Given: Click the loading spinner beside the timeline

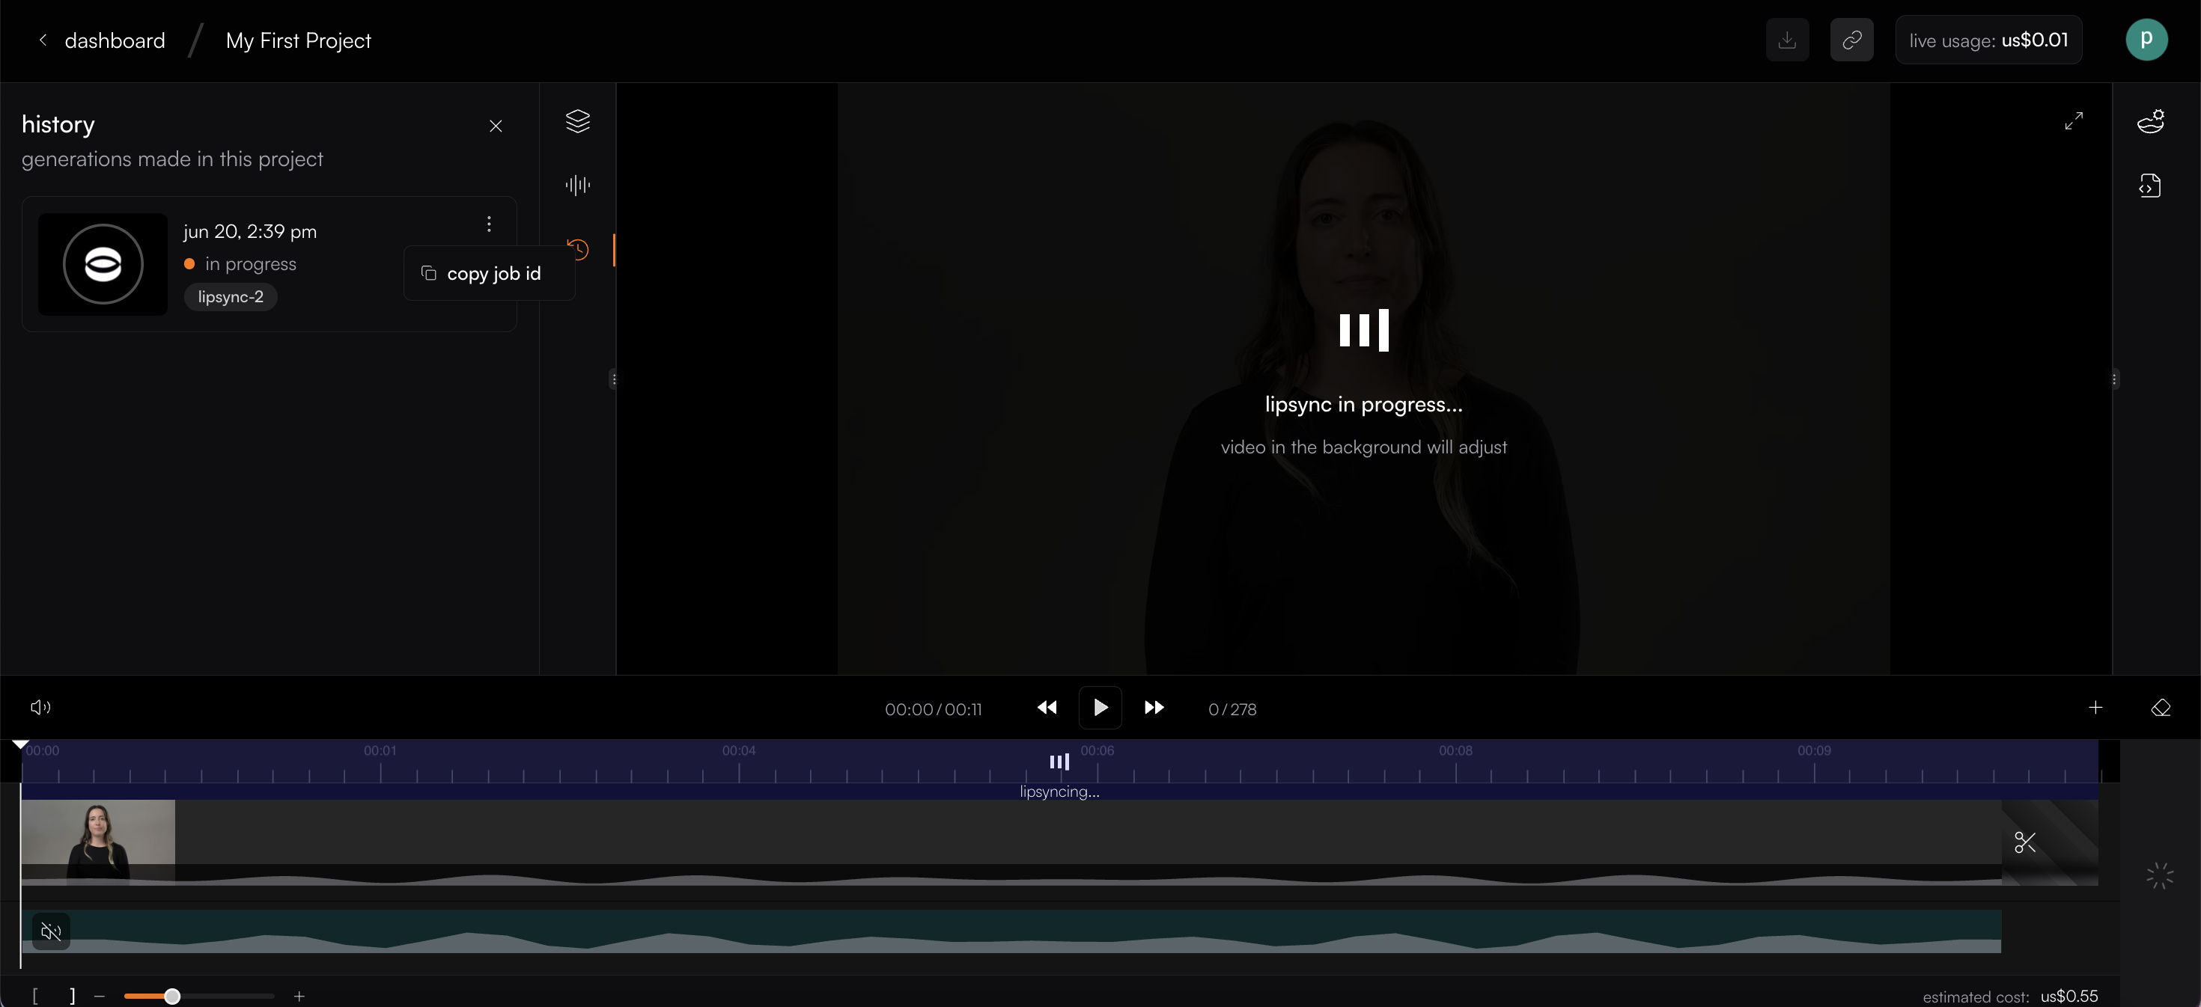Looking at the screenshot, I should coord(2160,875).
